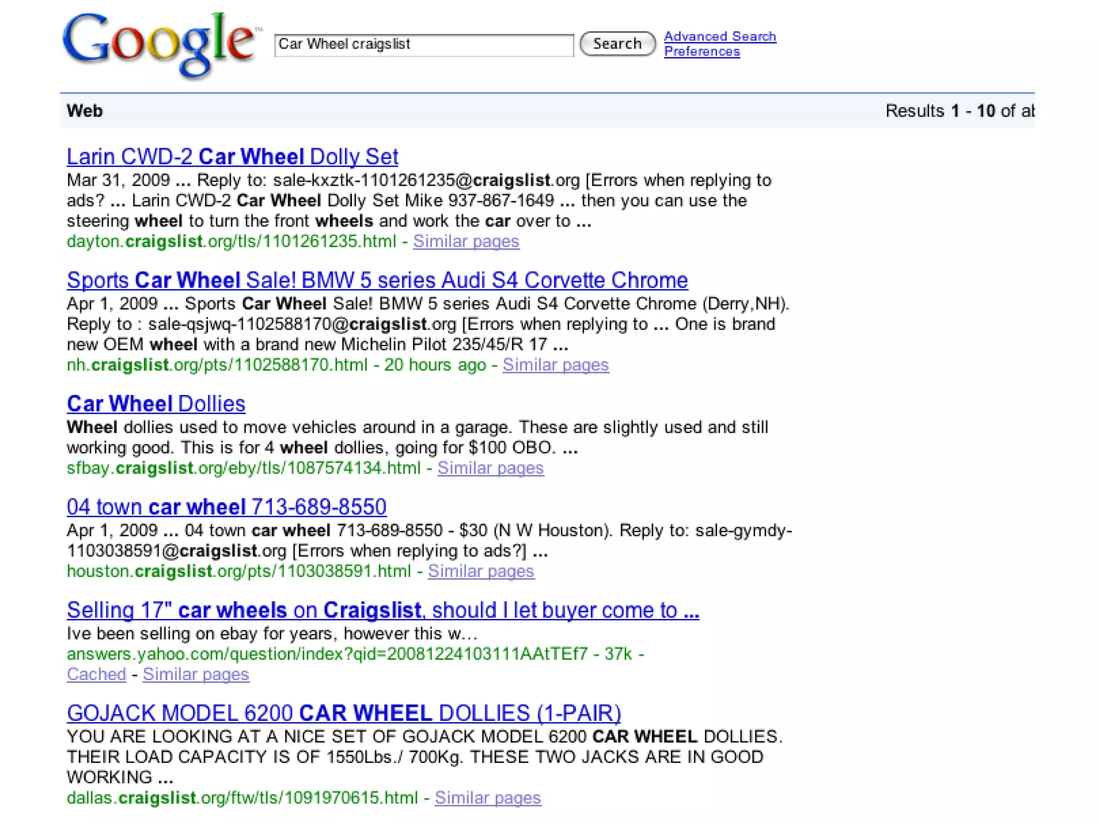Open Larin CWD-2 Car Wheel Dolly Set result
The height and width of the screenshot is (824, 1099).
tap(232, 157)
